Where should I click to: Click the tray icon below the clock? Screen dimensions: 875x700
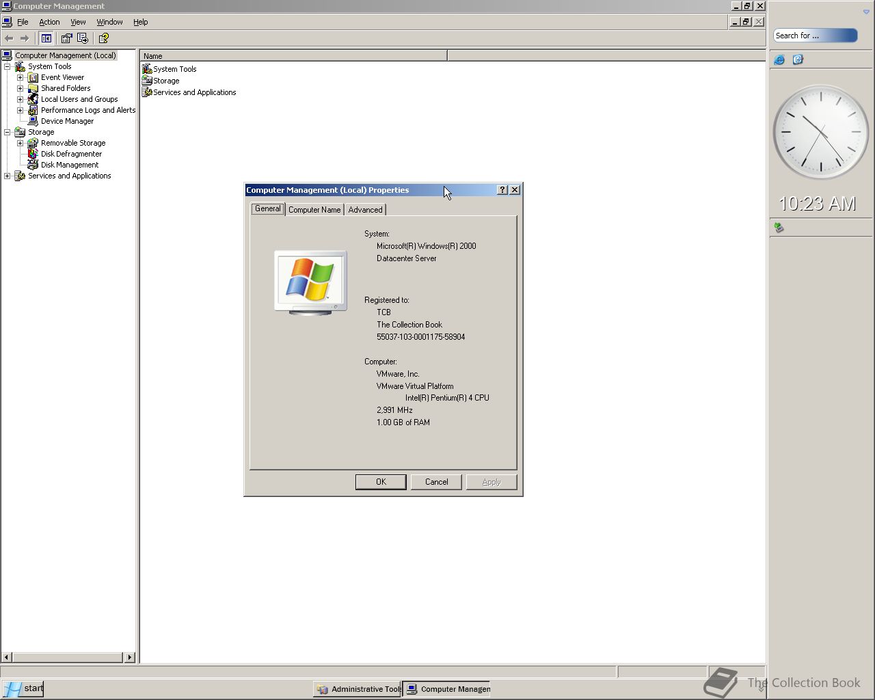tap(779, 228)
